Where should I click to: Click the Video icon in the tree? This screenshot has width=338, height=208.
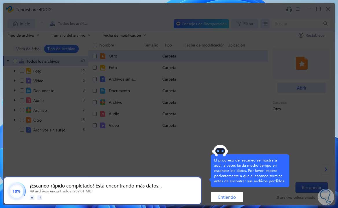point(29,81)
